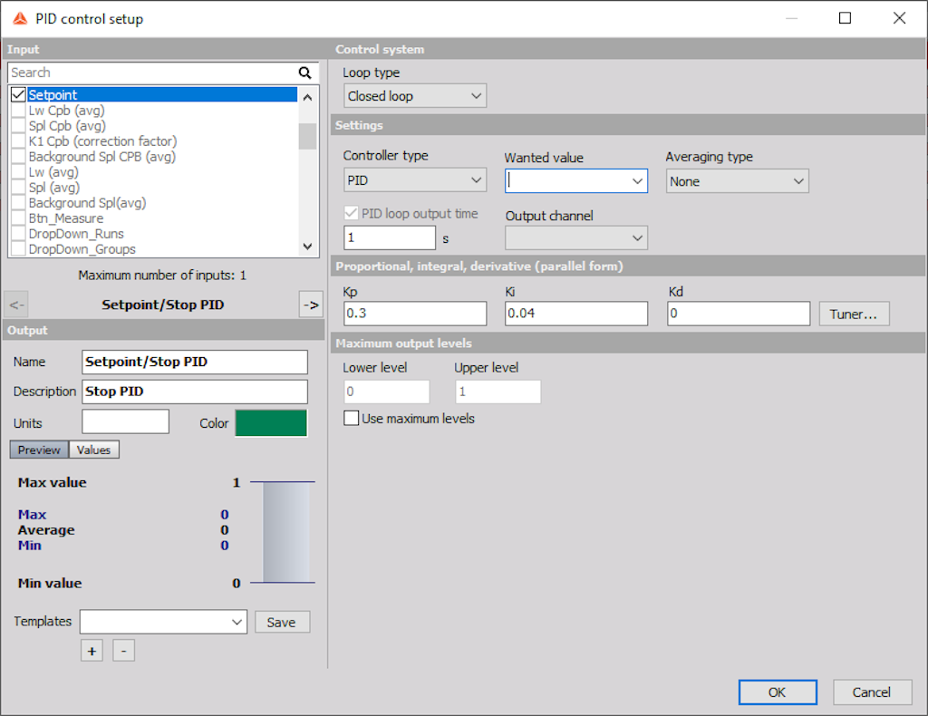Close the PID control setup window

(x=899, y=18)
